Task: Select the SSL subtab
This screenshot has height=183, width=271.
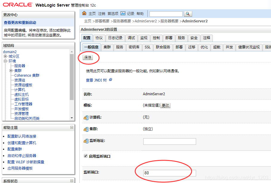Action: [x=148, y=47]
